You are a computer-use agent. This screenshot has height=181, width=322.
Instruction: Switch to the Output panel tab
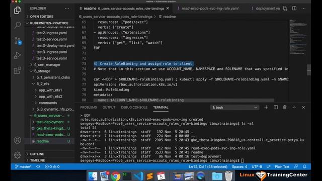109,107
